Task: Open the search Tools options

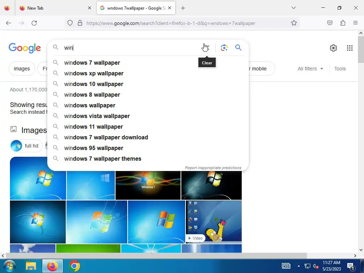Action: click(x=340, y=69)
